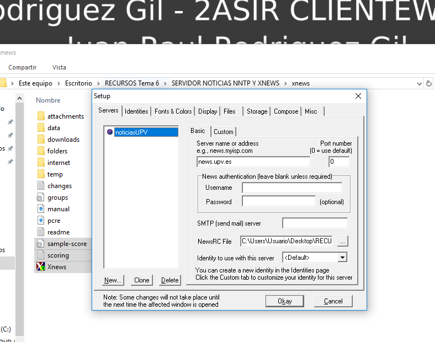Select the Xnews application icon
The width and height of the screenshot is (435, 342).
(41, 266)
